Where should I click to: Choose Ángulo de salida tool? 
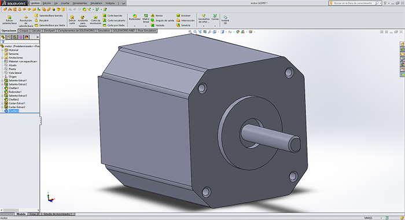[x=163, y=20]
